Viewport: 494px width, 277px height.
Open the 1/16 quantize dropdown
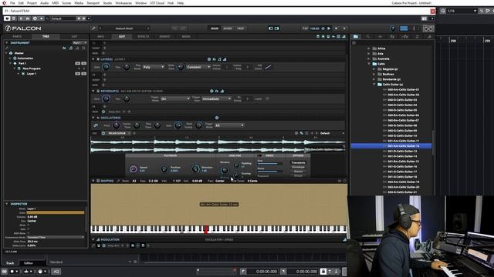[462, 11]
